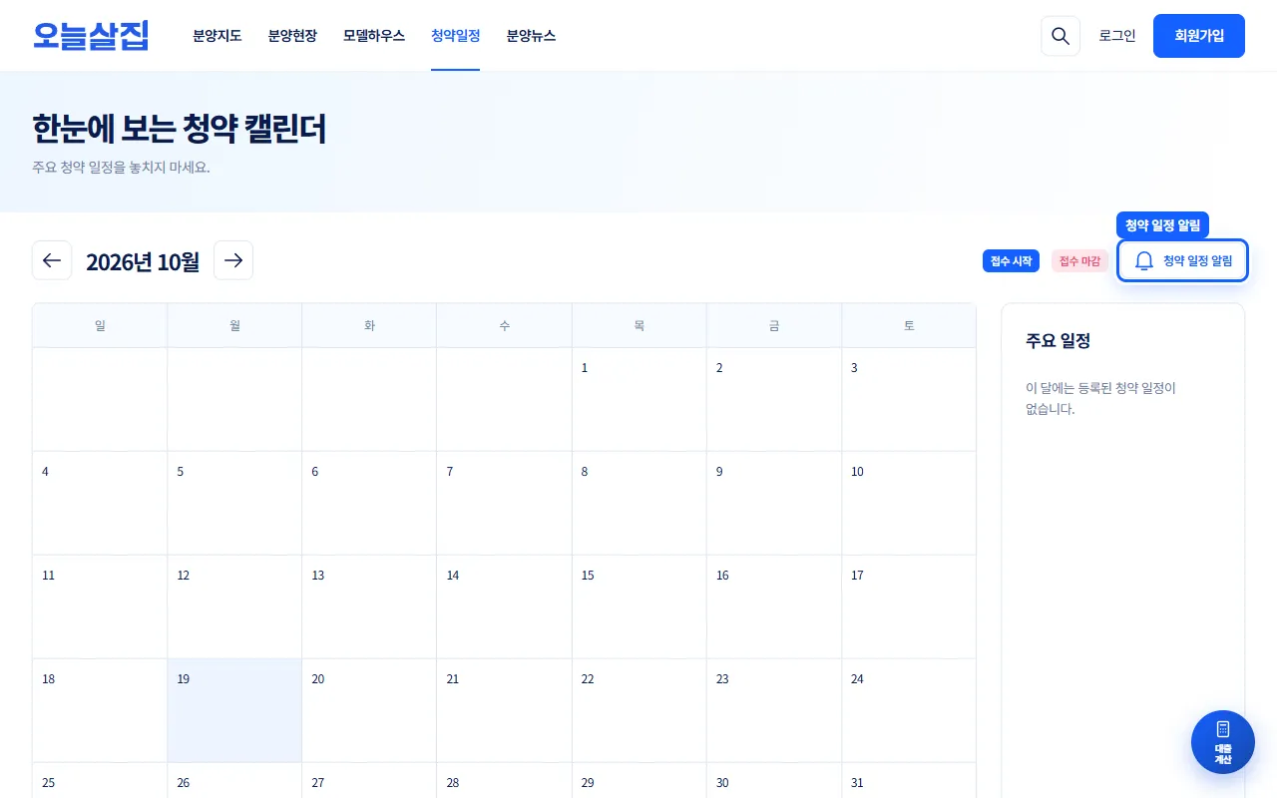Click the 토 weekday column header
This screenshot has height=798, width=1277.
tap(909, 325)
